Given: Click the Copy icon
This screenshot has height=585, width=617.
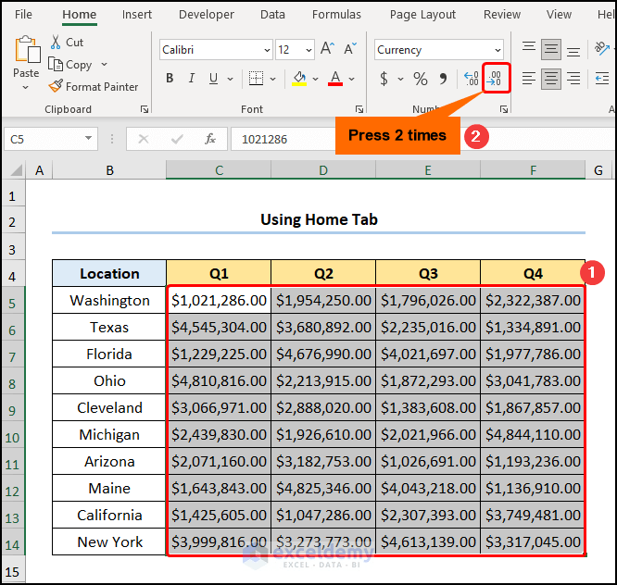Looking at the screenshot, I should pos(55,64).
